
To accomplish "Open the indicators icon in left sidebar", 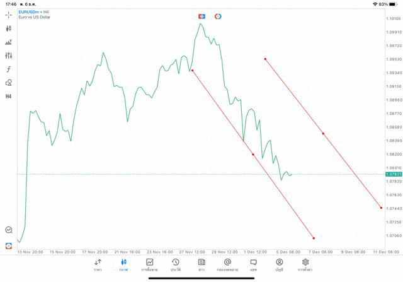I will point(9,42).
